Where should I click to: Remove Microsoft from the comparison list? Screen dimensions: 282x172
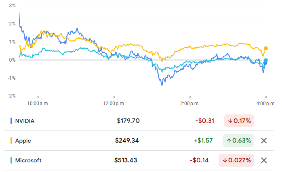coord(264,160)
